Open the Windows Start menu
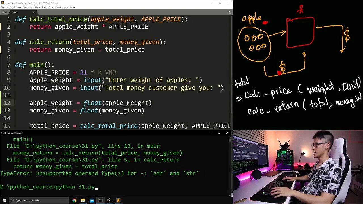The height and width of the screenshot is (204, 363). pyautogui.click(x=4, y=200)
